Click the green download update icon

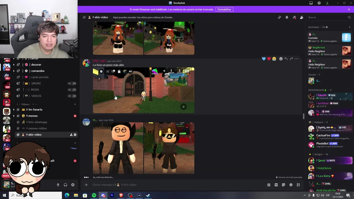click(327, 3)
